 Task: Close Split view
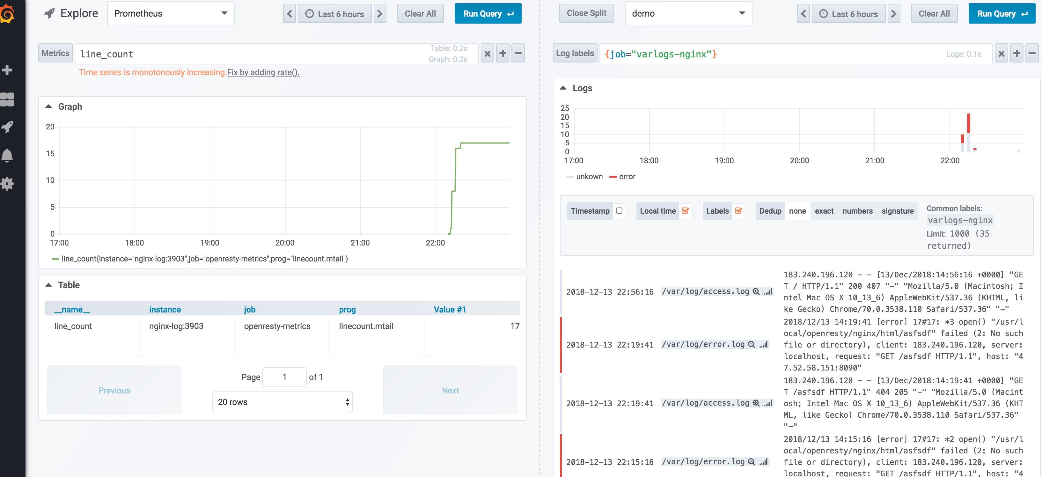[587, 13]
